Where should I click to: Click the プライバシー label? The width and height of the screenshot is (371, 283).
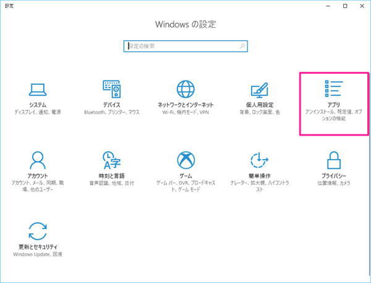coord(334,176)
